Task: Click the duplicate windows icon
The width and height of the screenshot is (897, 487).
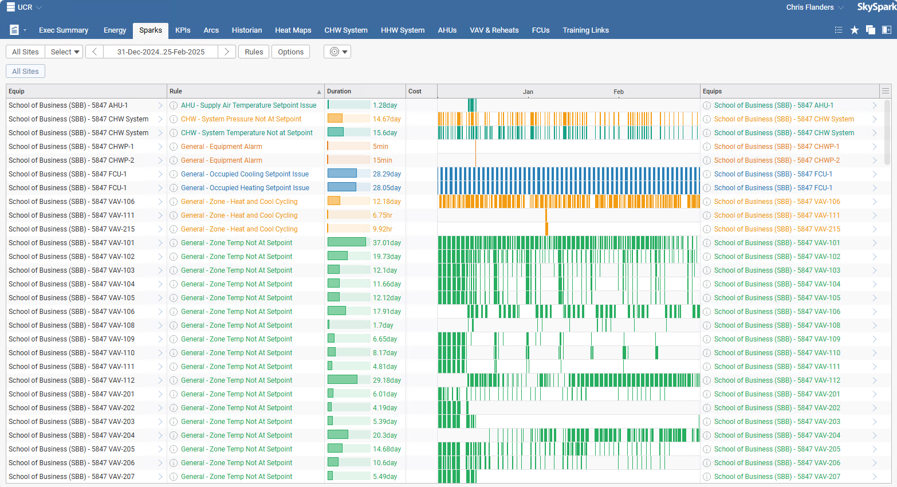Action: (x=871, y=30)
